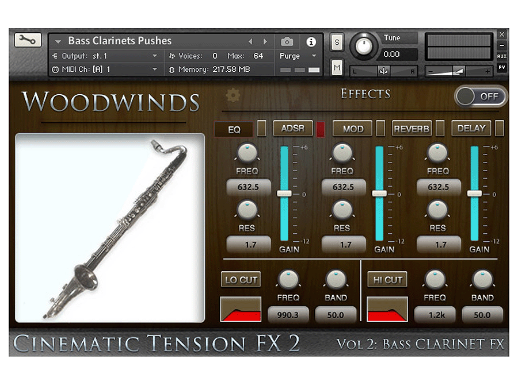Click the bass clarinet image
518x386 pixels.
pos(110,228)
